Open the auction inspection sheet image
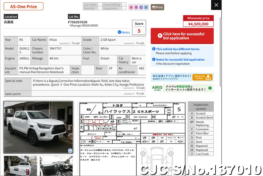The image size is (263, 176). point(132,139)
